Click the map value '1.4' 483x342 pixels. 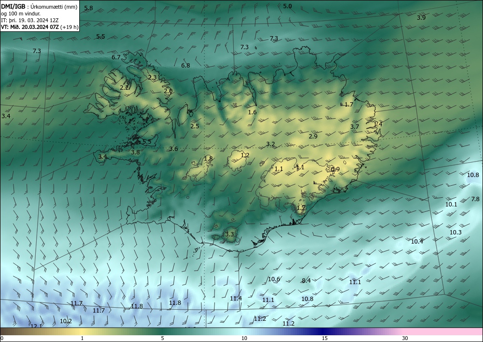click(378, 124)
